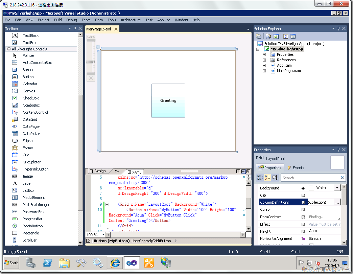Collapse the All Silverlight Controls group

tap(9, 49)
